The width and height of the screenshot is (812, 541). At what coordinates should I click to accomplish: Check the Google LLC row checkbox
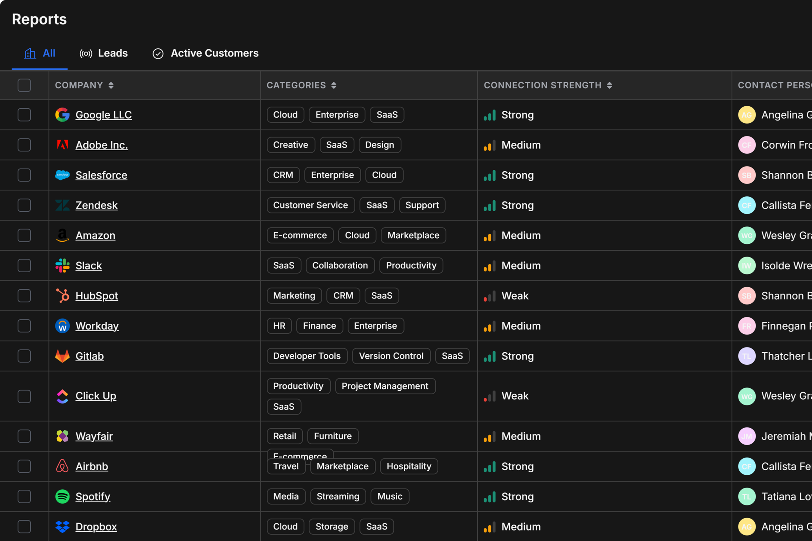24,115
